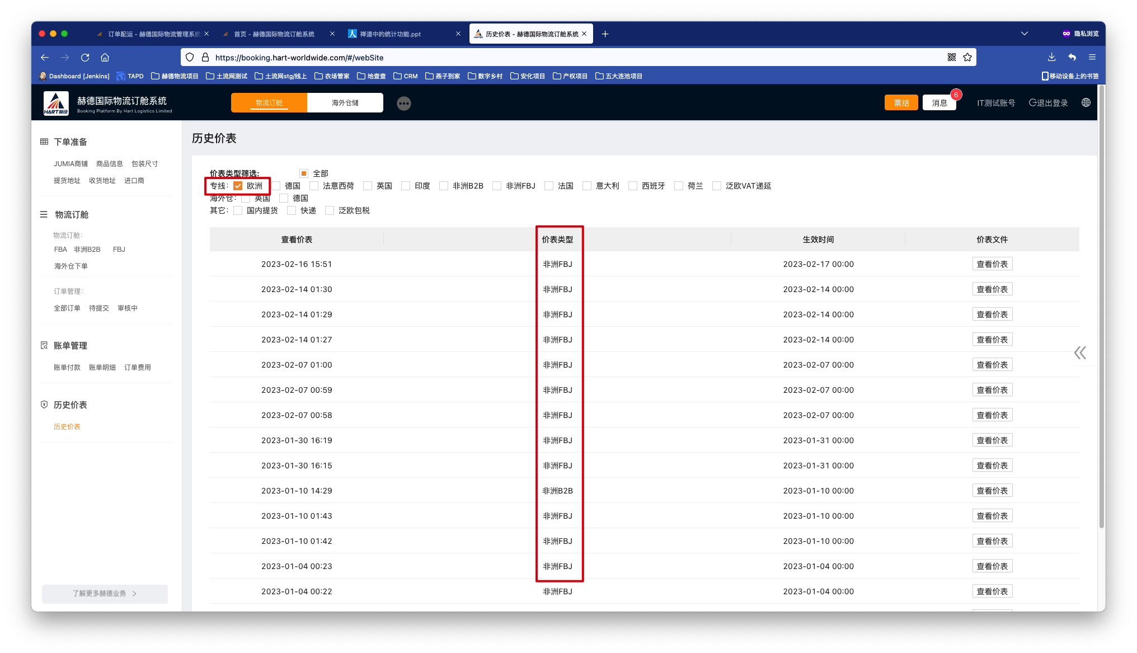
Task: Click the three-dot more options icon
Action: (403, 104)
